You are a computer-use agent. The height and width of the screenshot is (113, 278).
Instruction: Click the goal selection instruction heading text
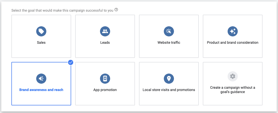click(62, 10)
